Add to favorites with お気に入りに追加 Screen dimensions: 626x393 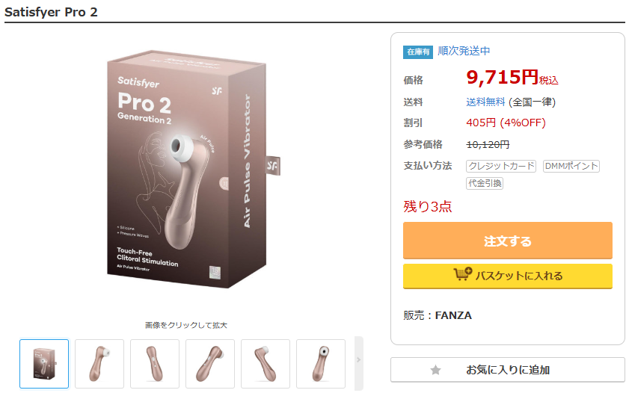click(507, 370)
